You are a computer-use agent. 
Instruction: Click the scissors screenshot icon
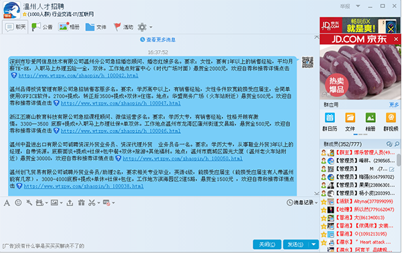pyautogui.click(x=92, y=203)
